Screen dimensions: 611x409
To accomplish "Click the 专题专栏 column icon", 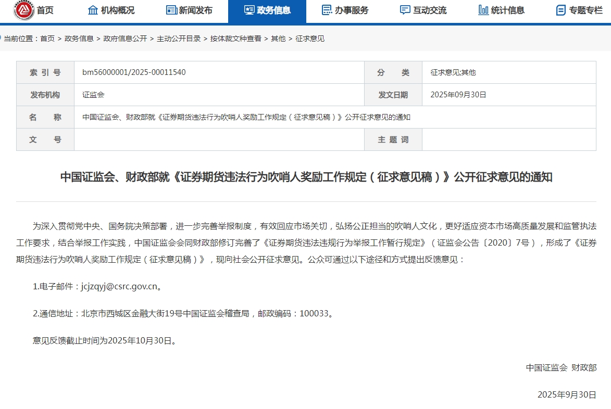I will tap(561, 9).
